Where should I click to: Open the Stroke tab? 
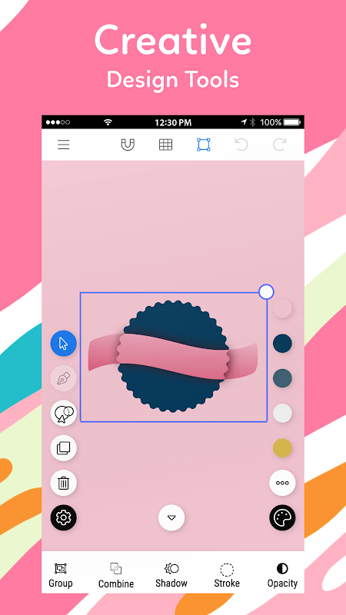[x=227, y=575]
